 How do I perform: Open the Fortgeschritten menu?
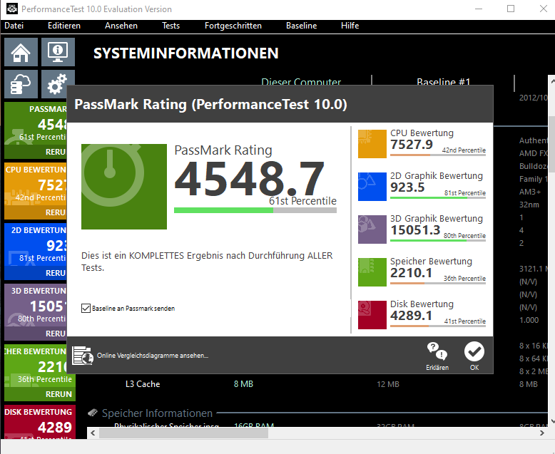[x=233, y=26]
